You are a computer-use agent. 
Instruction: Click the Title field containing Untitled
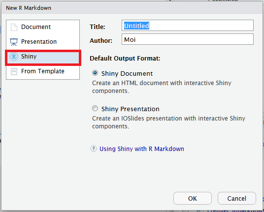coord(188,26)
